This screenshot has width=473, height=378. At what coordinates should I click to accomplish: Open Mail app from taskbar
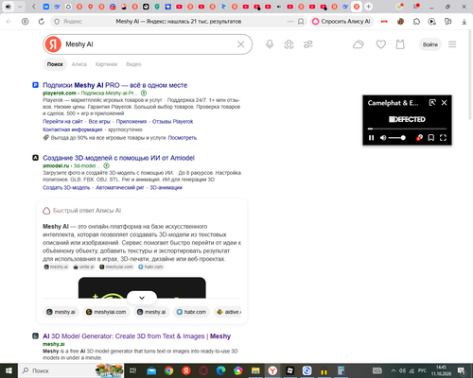pyautogui.click(x=151, y=370)
